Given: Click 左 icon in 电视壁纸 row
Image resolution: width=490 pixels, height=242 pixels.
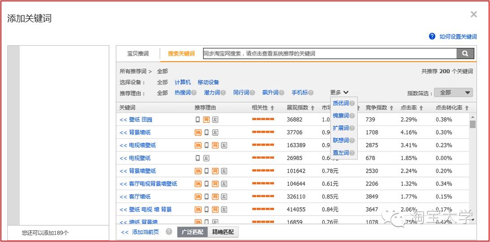Looking at the screenshot, I should 206,158.
